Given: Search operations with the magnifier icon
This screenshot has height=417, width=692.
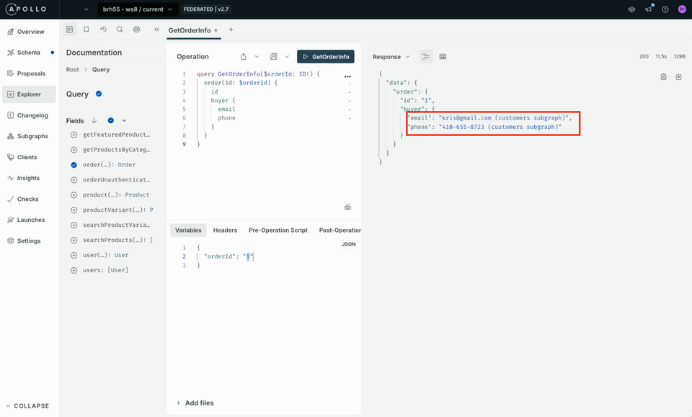Looking at the screenshot, I should pos(120,30).
